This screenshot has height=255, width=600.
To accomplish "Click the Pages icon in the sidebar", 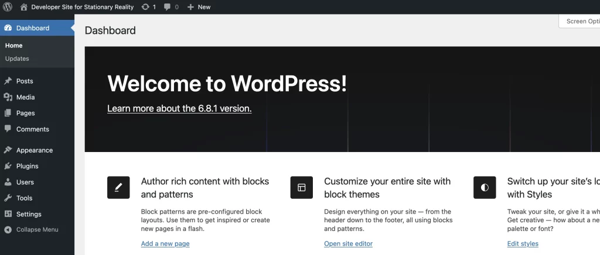I will [x=8, y=113].
